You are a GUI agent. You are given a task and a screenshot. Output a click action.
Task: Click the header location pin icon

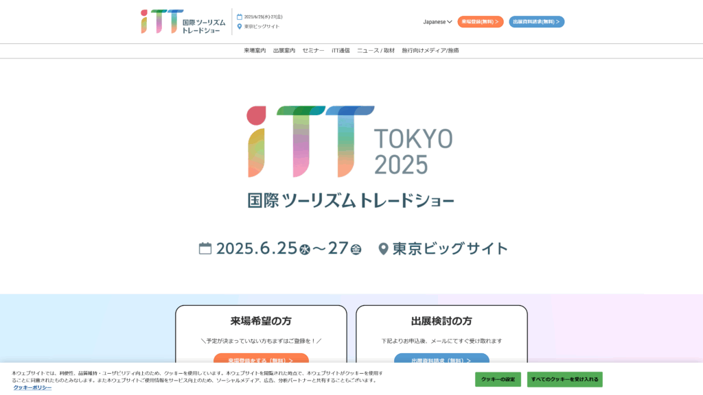(240, 27)
